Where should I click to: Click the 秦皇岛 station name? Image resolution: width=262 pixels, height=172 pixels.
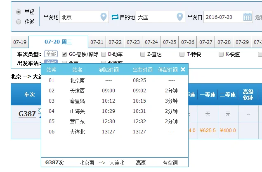(x=77, y=101)
